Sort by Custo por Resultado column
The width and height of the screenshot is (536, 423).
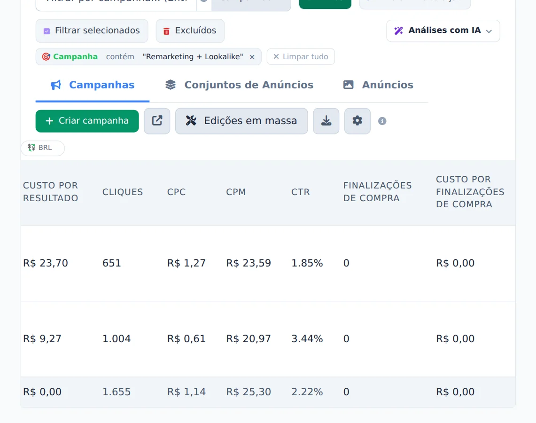coord(51,192)
